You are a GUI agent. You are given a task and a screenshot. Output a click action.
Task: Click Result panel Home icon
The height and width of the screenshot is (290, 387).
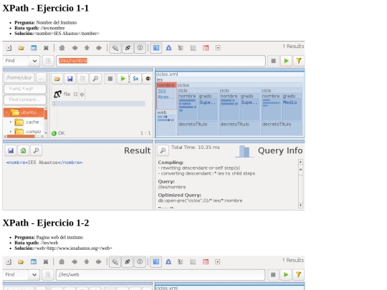(x=23, y=150)
